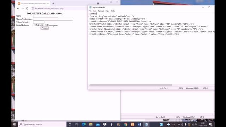Screen dimensions: 226x127
Task: Select the localhost input.php browser tab
Action: pyautogui.click(x=34, y=4)
